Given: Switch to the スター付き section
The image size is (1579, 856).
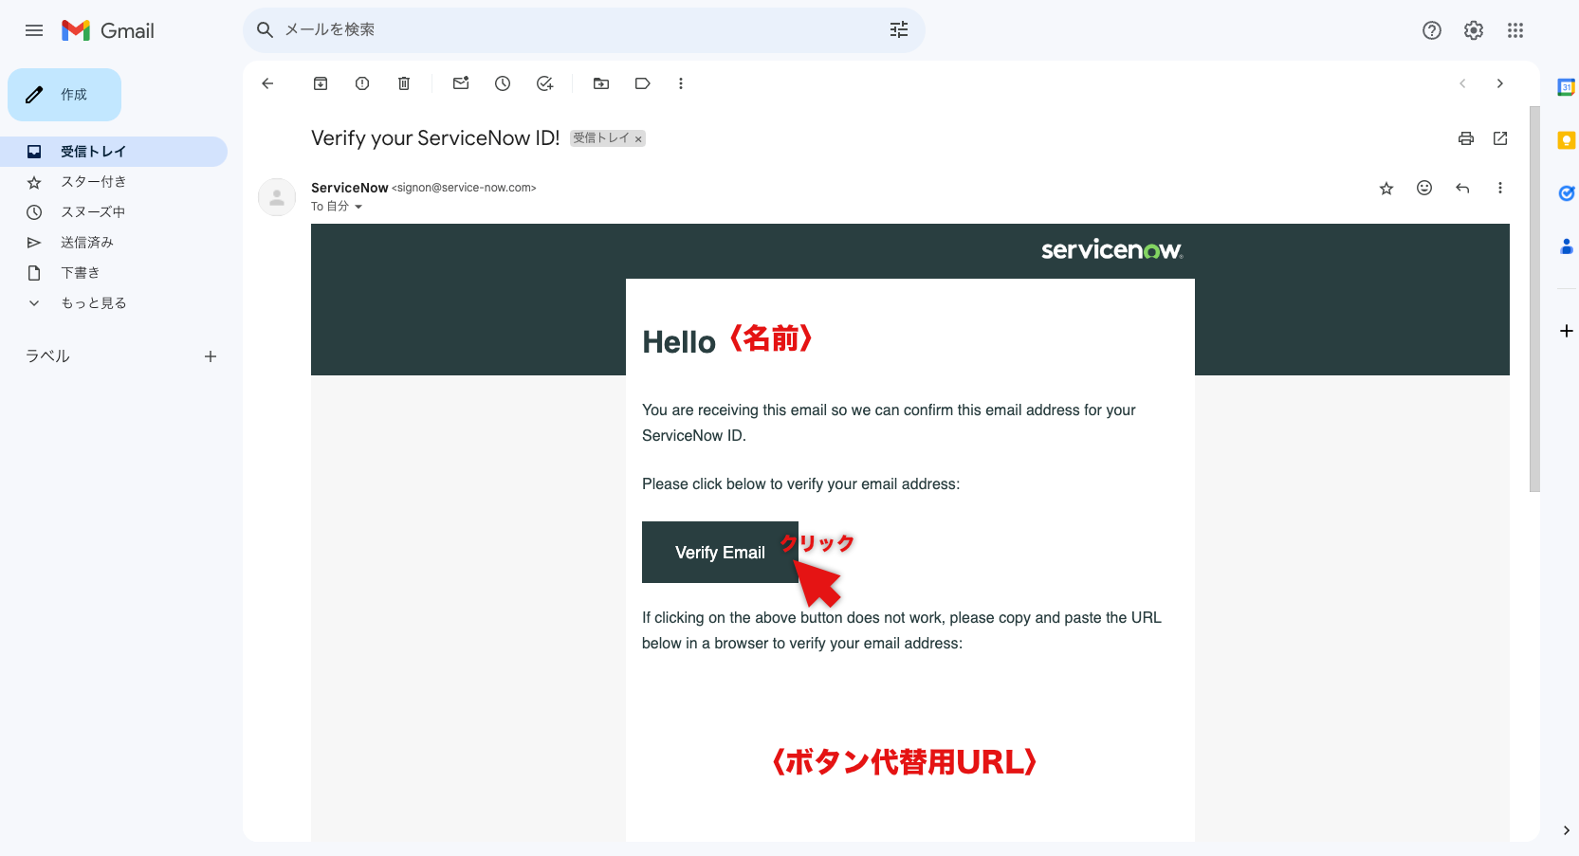Looking at the screenshot, I should [x=92, y=181].
